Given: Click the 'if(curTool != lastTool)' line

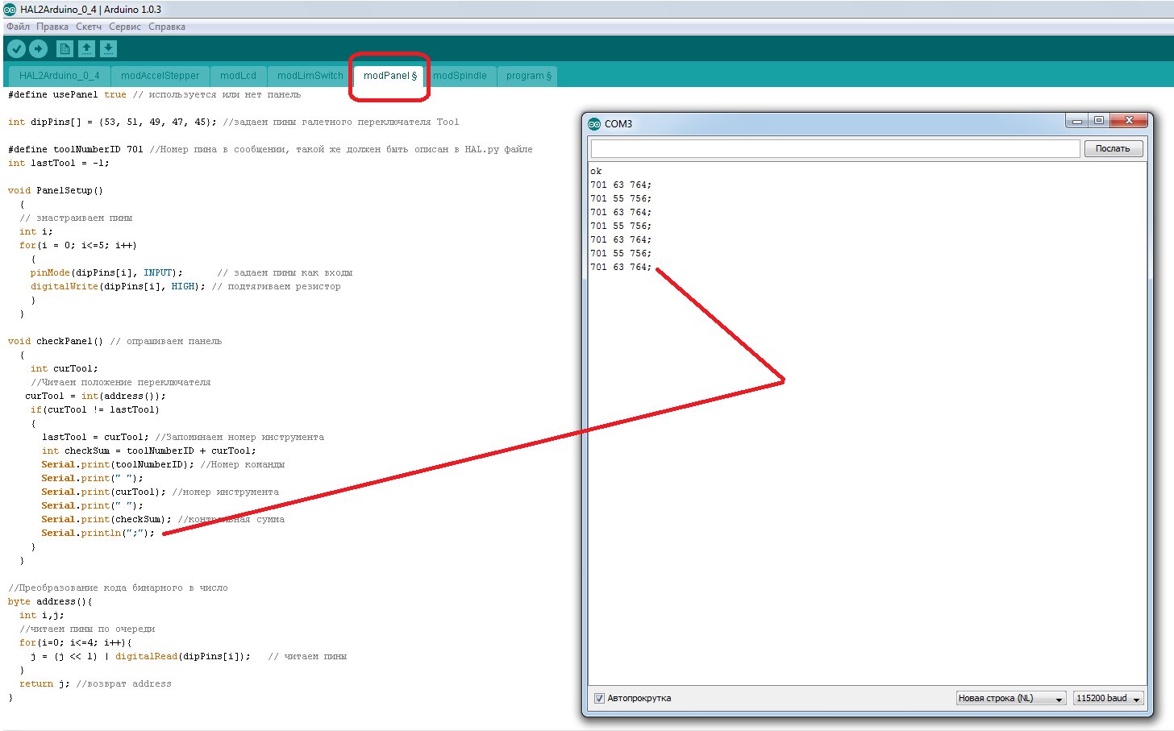Looking at the screenshot, I should [x=95, y=409].
